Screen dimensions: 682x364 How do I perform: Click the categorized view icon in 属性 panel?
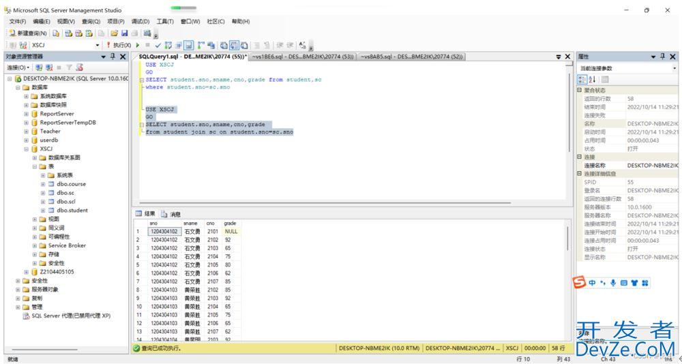(582, 79)
